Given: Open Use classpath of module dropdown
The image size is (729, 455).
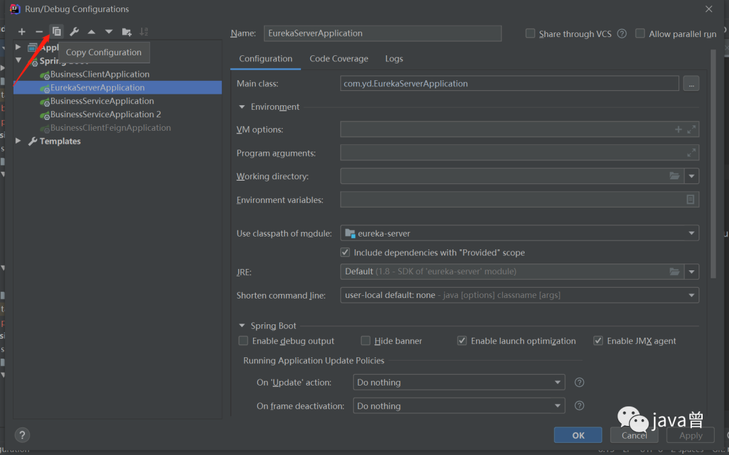Looking at the screenshot, I should point(691,233).
